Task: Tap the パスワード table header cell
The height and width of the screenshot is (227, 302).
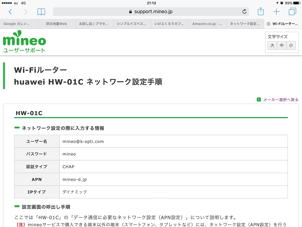Action: (x=37, y=154)
